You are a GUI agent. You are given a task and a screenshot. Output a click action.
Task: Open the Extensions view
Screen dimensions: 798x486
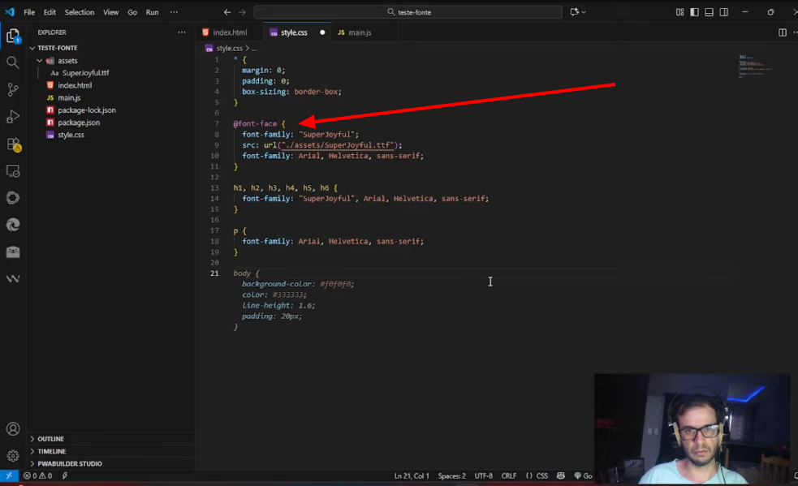pyautogui.click(x=13, y=144)
